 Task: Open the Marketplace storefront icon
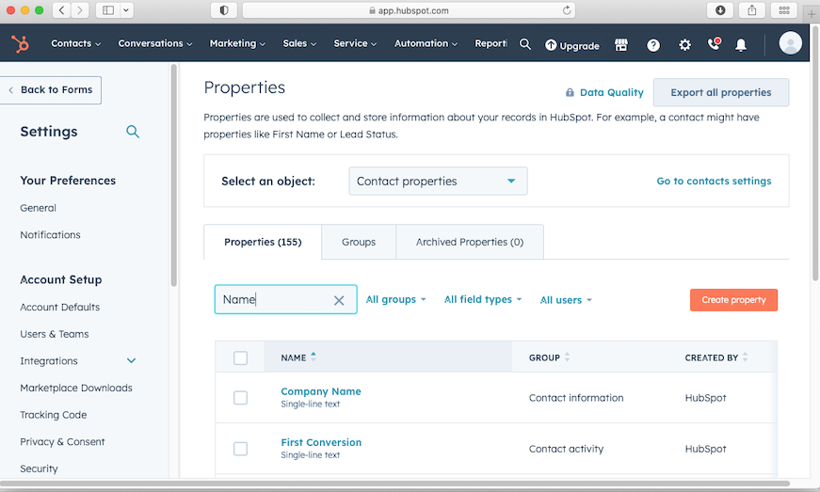point(621,44)
